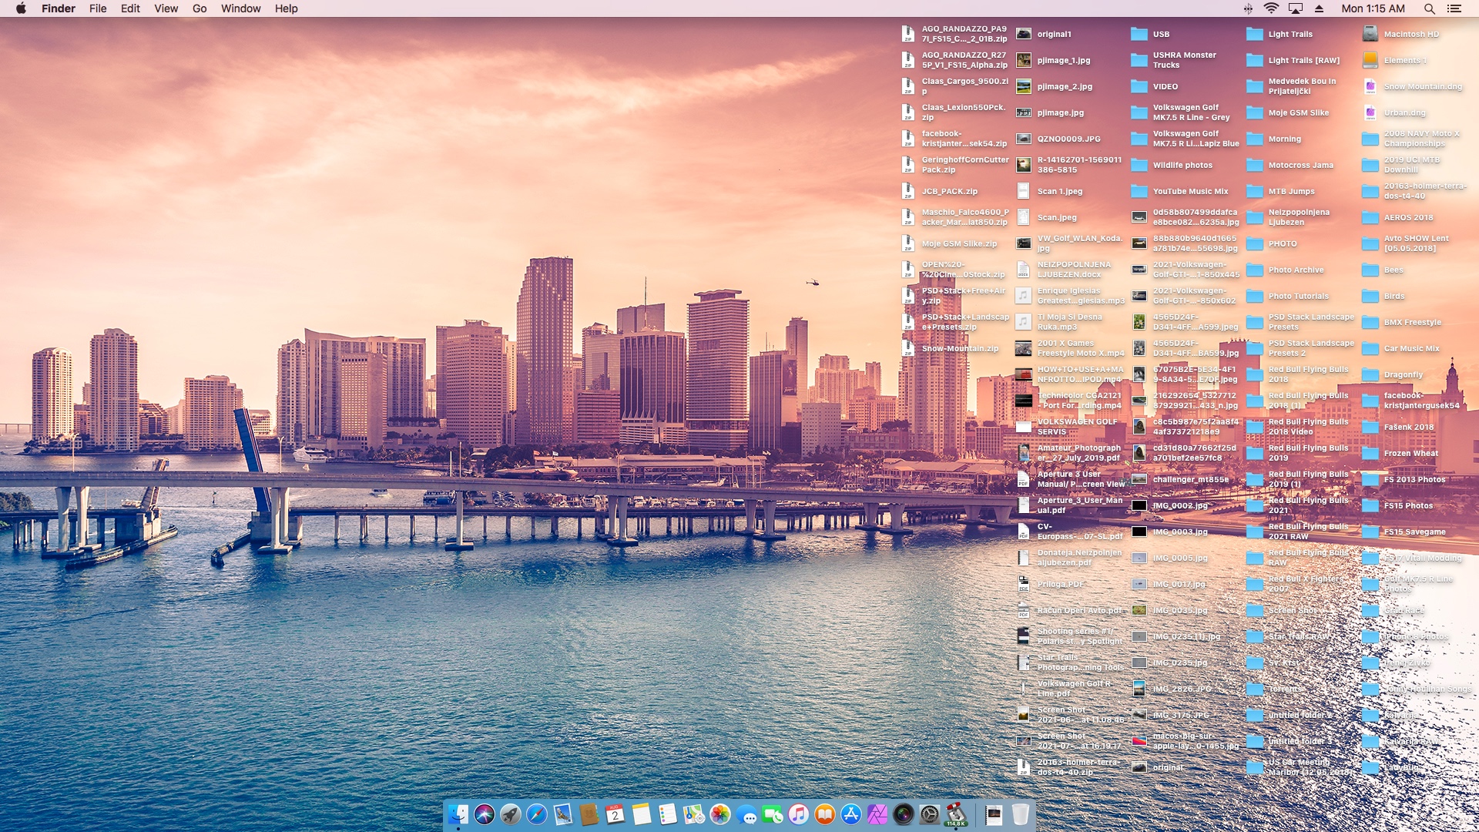This screenshot has width=1479, height=832.
Task: Open the Trash in the Dock
Action: pos(1021,814)
